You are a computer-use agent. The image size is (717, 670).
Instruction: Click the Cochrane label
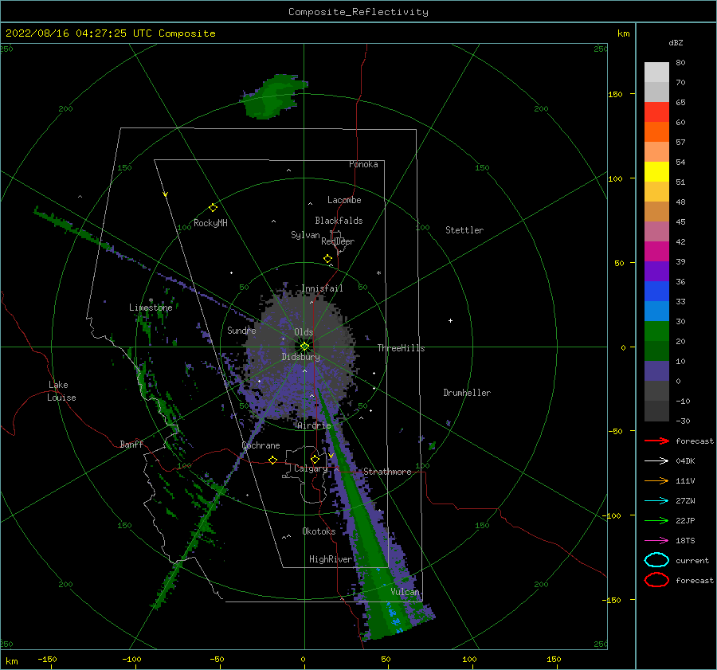click(261, 445)
